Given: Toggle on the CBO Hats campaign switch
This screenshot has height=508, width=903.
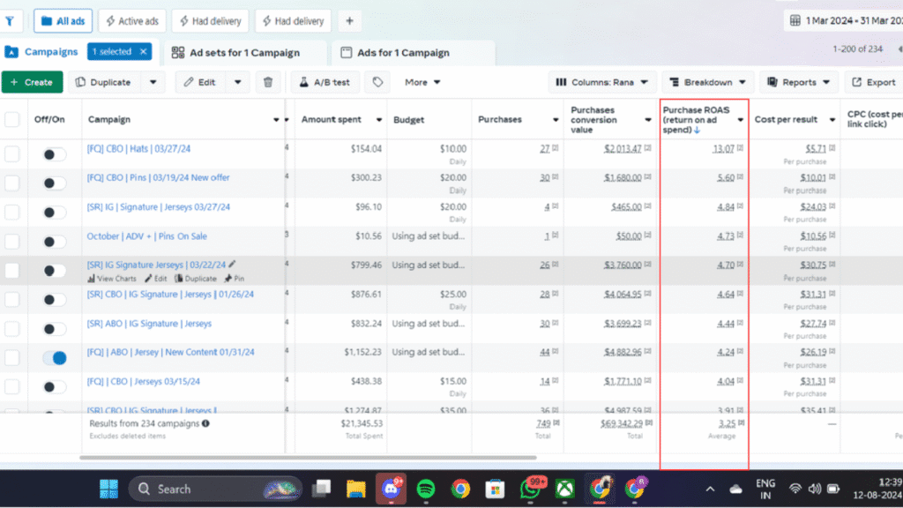Looking at the screenshot, I should [x=55, y=154].
